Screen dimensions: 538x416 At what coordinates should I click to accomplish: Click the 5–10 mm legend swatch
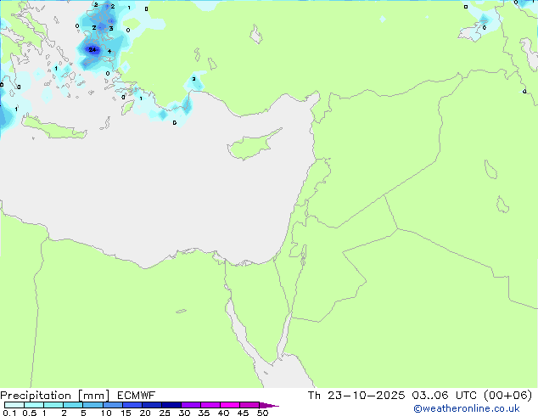click(93, 405)
